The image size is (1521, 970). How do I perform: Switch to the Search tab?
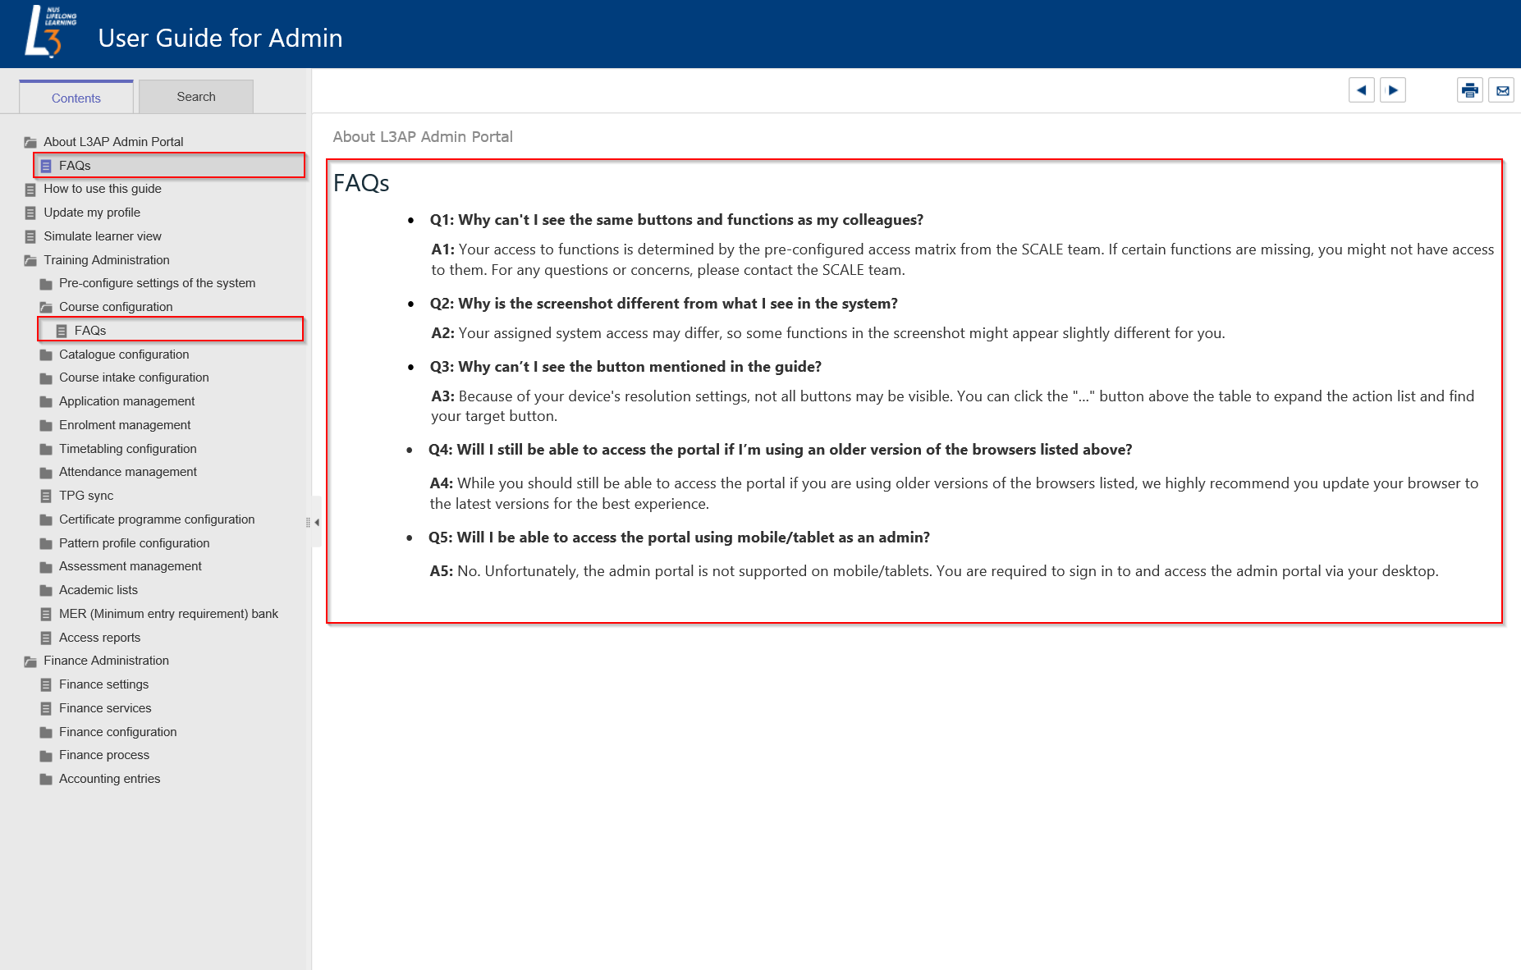click(x=195, y=96)
